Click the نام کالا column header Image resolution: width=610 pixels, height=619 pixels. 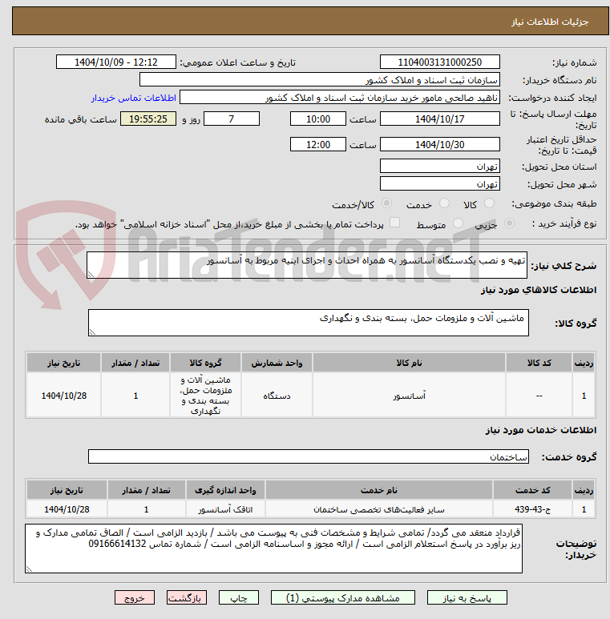(409, 363)
